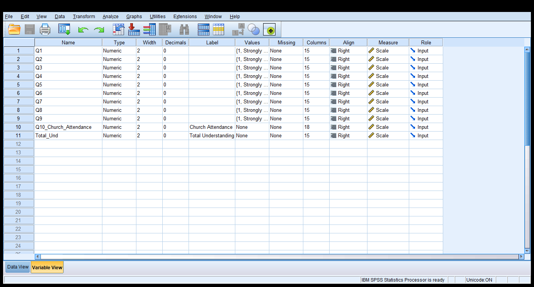Click the Go to case icon
Image resolution: width=534 pixels, height=287 pixels.
(x=119, y=29)
